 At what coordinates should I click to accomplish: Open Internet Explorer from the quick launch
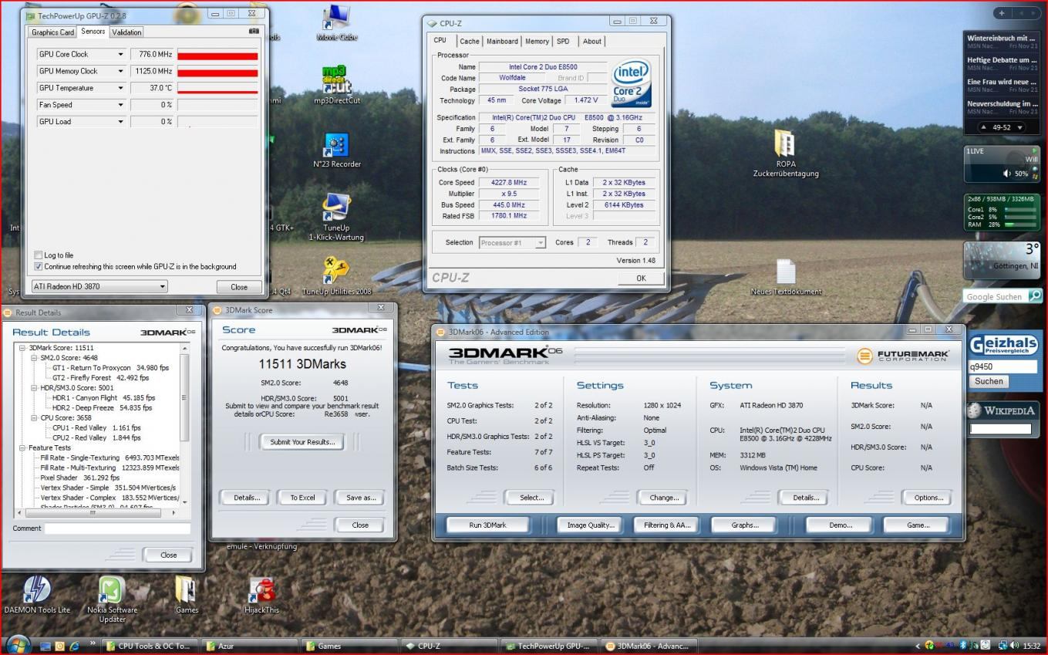click(74, 646)
